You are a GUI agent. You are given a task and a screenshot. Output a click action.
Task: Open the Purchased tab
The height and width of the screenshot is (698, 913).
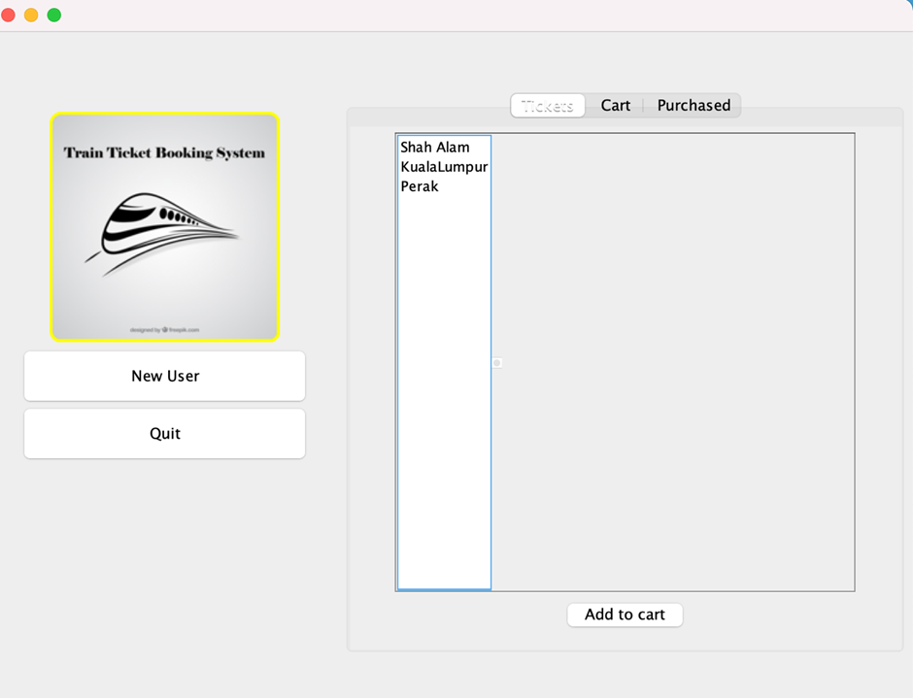pos(693,105)
